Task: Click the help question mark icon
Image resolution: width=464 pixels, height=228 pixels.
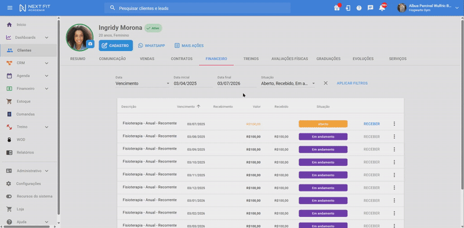Action: (x=359, y=8)
